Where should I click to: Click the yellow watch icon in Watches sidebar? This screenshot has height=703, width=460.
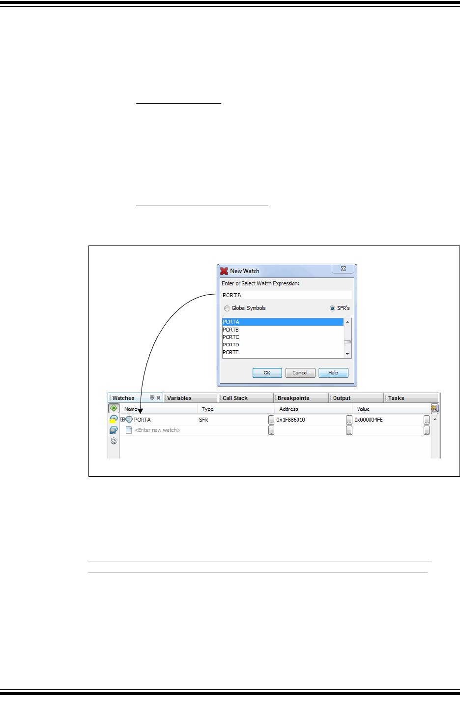[114, 419]
